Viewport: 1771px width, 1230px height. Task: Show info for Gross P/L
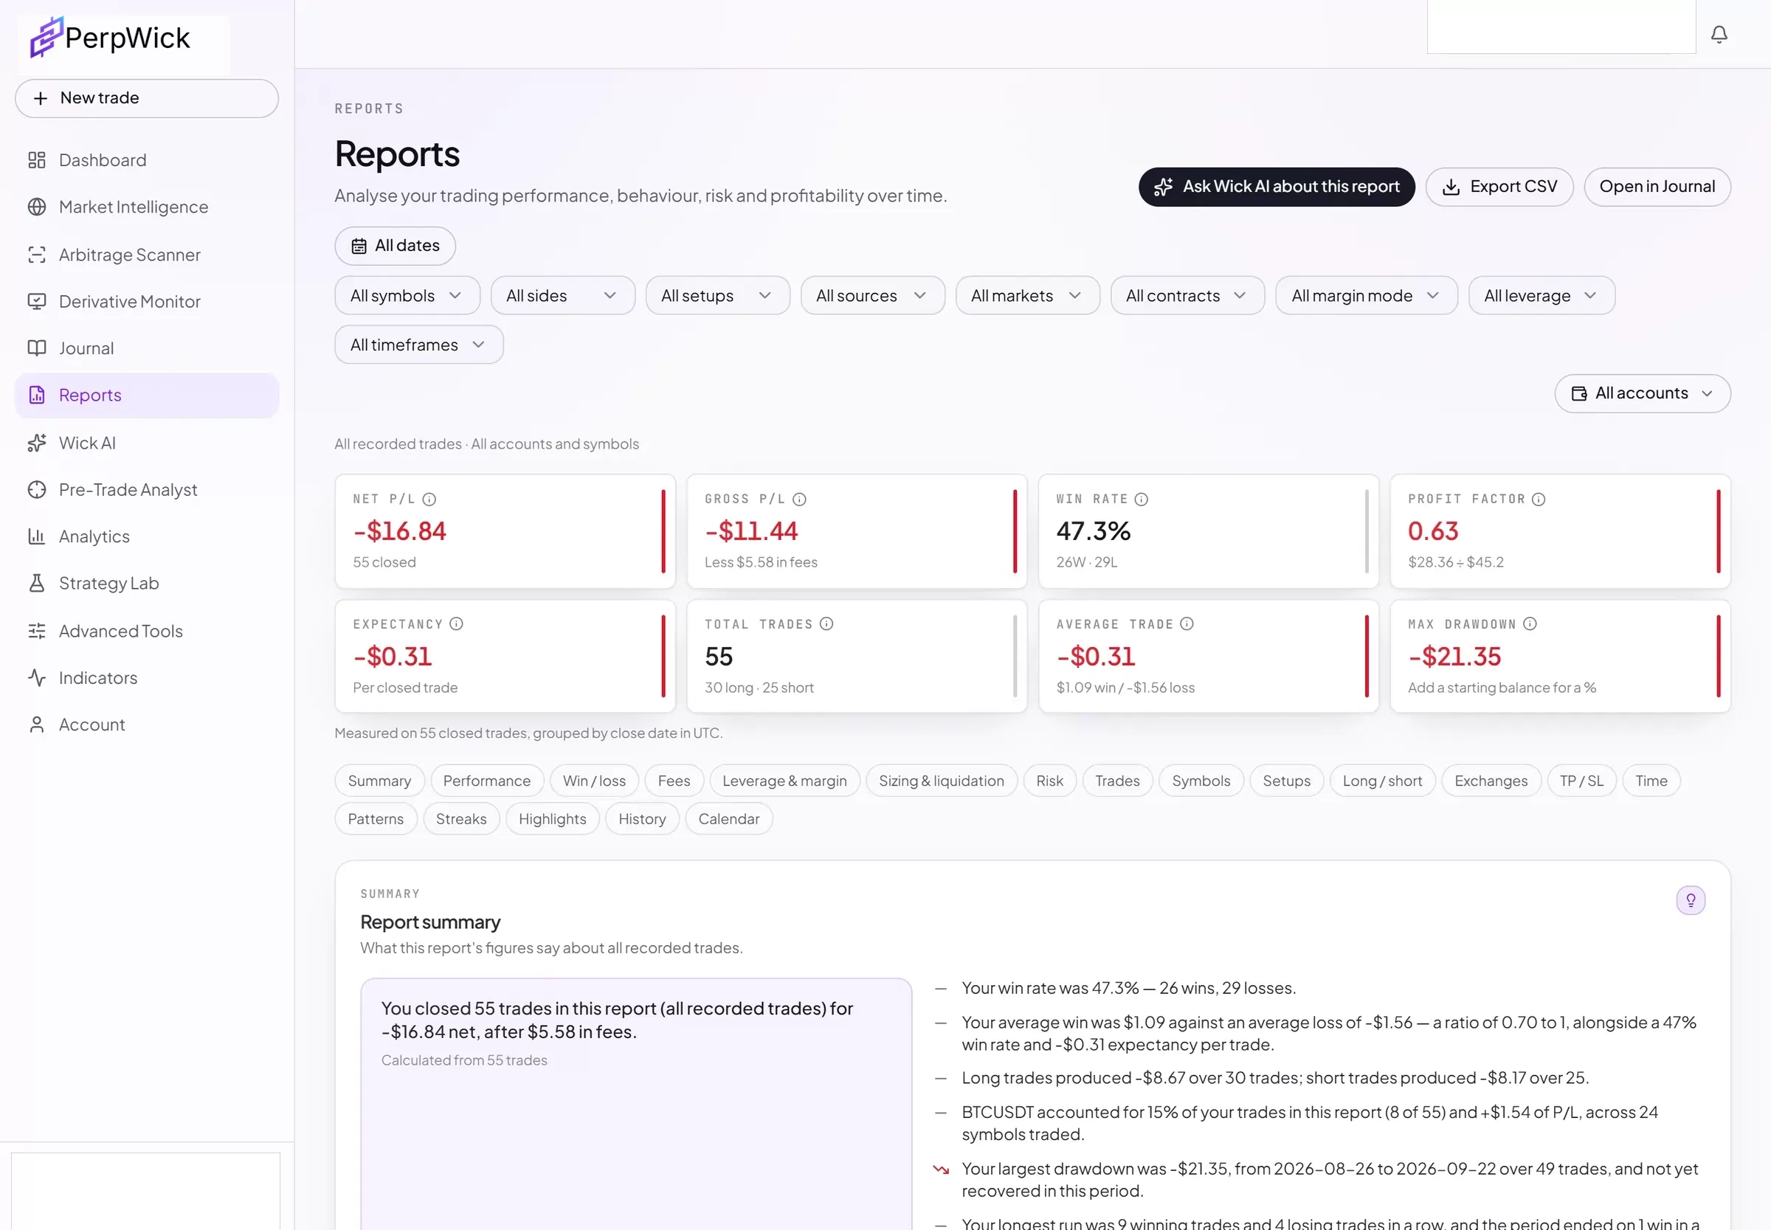tap(799, 500)
